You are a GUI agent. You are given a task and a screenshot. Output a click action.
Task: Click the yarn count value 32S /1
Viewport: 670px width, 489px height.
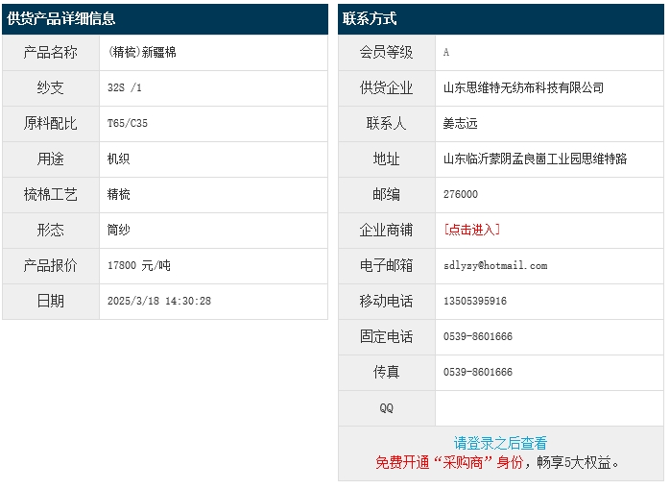(125, 87)
